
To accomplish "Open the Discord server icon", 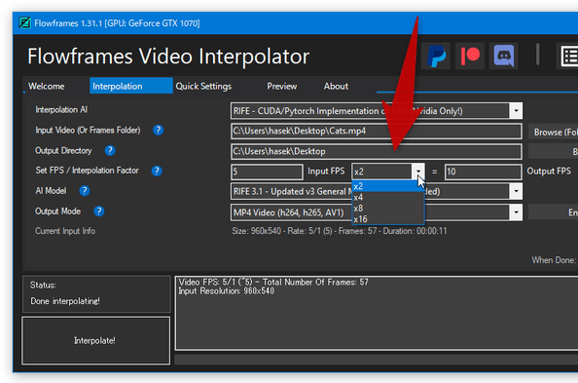I will tap(504, 57).
